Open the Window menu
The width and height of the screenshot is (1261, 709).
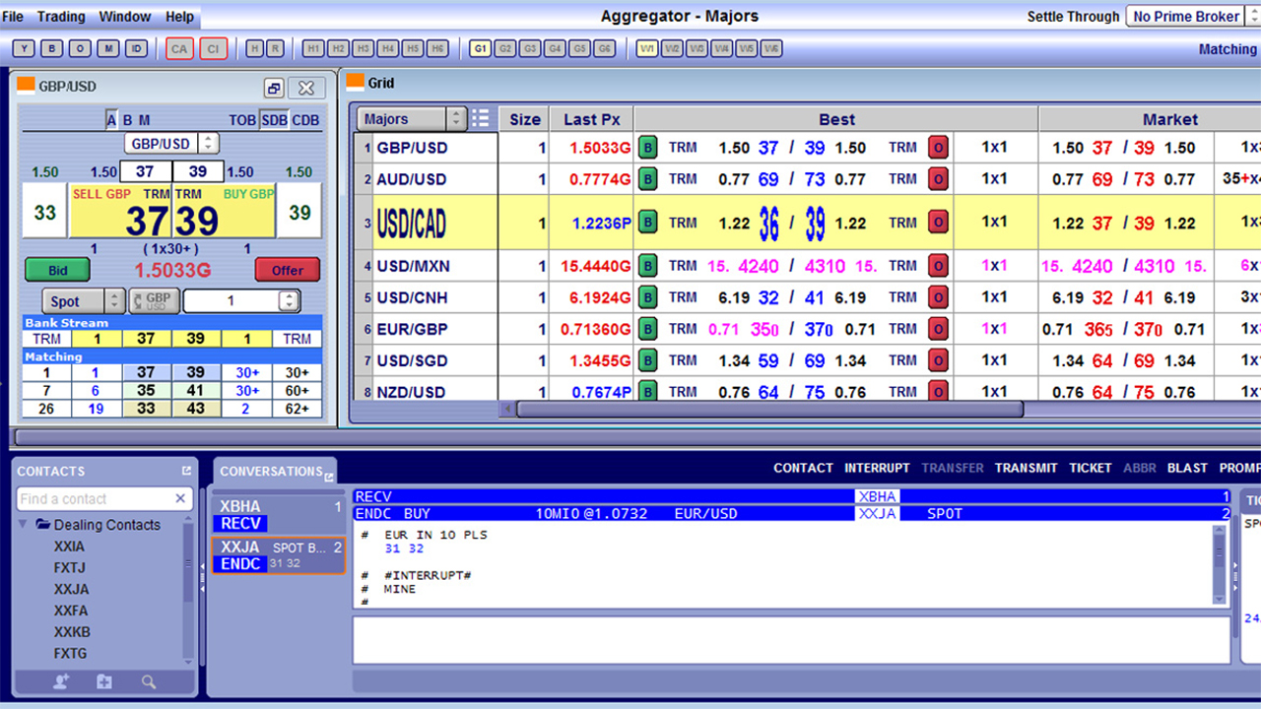(x=125, y=16)
